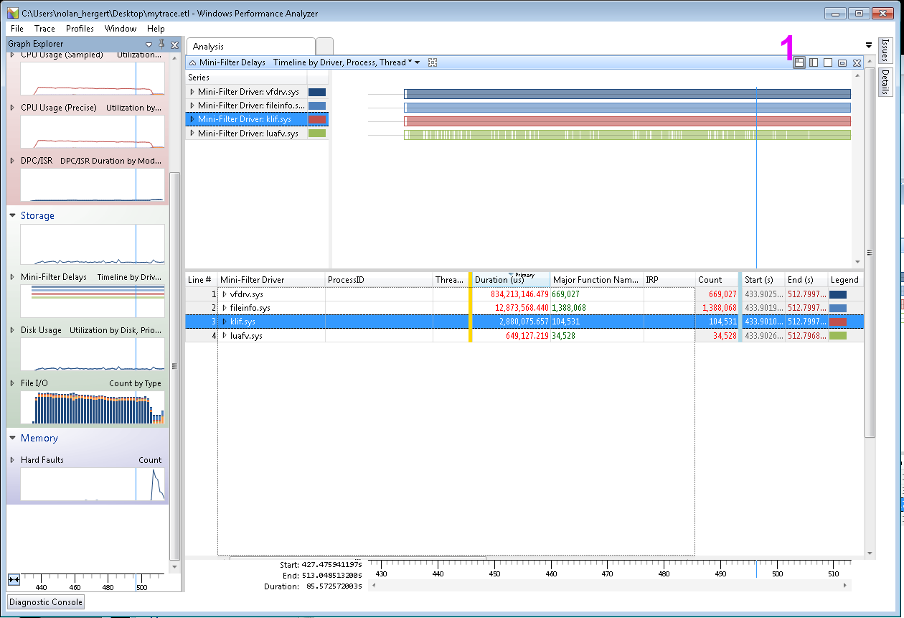This screenshot has width=904, height=618.
Task: Select Disk Usage graph thumbnail
Action: [x=93, y=354]
